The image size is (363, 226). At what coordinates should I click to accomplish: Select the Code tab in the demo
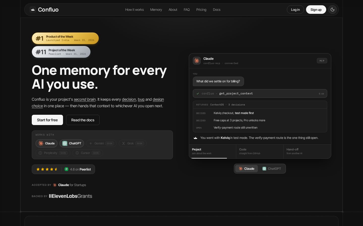[x=260, y=151]
